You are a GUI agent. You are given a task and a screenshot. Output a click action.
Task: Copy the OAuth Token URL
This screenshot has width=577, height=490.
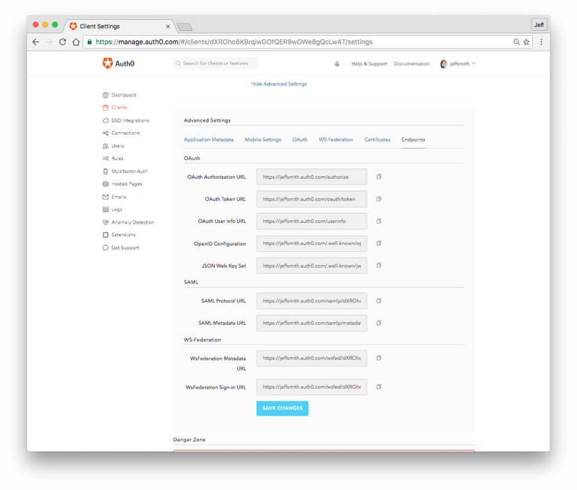pyautogui.click(x=379, y=199)
